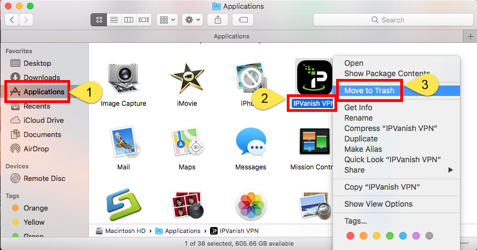
Task: Select the Image Capture application icon
Action: pyautogui.click(x=123, y=80)
